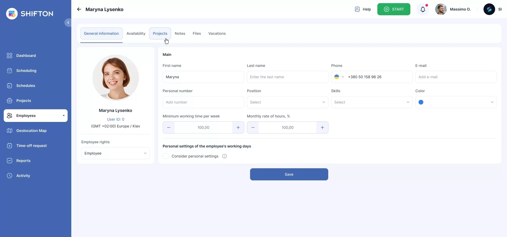Open the Vacations tab

217,33
